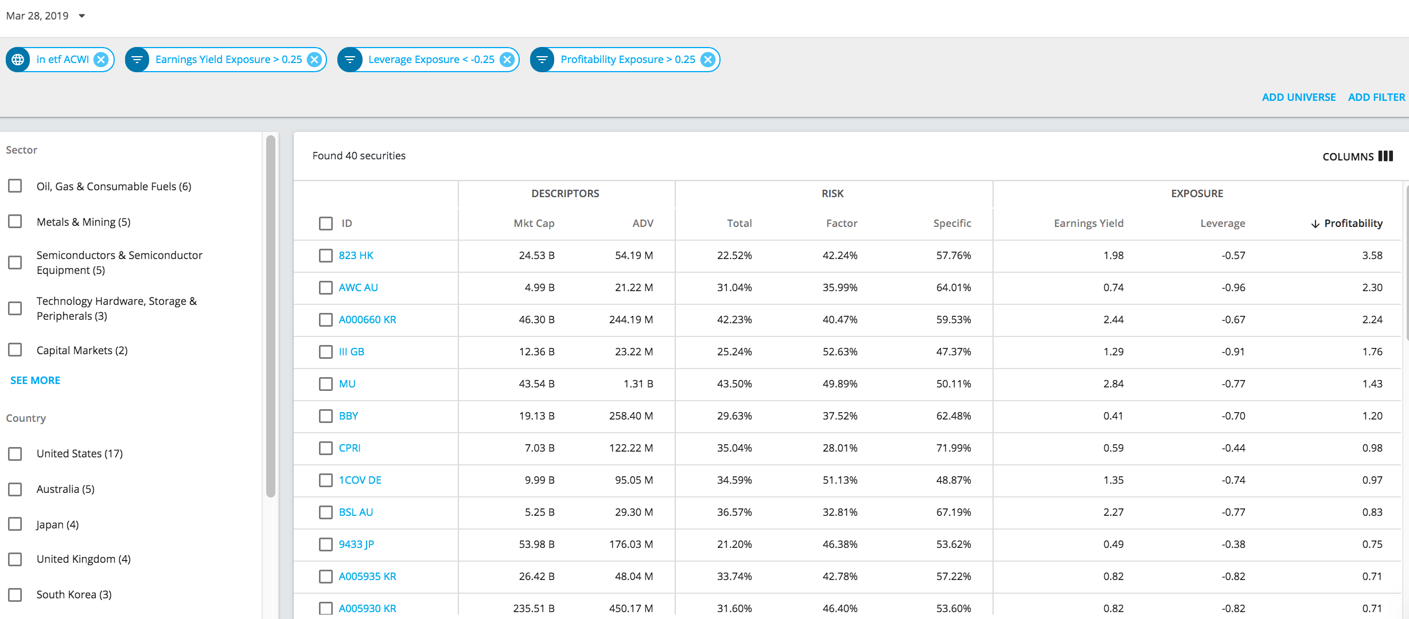Click the Country heading

pos(26,418)
